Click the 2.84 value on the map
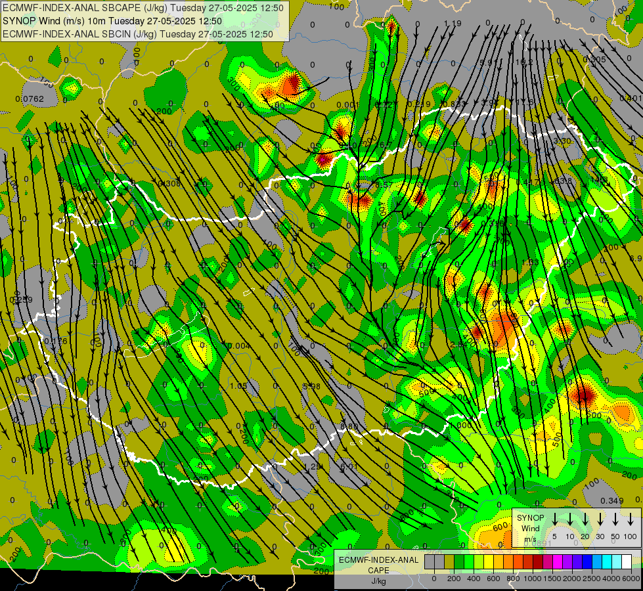This screenshot has width=643, height=591. pos(458,345)
